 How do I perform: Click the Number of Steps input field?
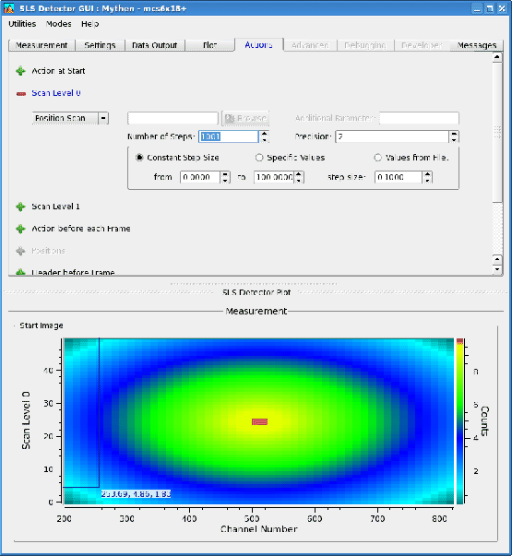[229, 136]
